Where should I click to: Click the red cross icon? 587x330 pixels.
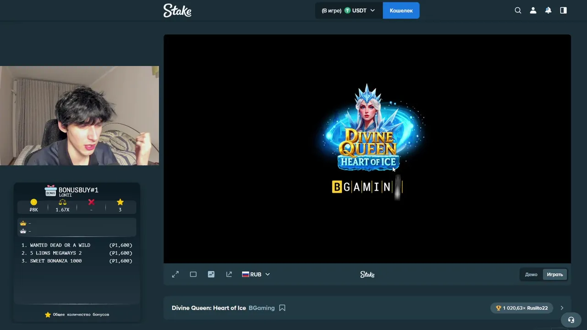pos(91,202)
